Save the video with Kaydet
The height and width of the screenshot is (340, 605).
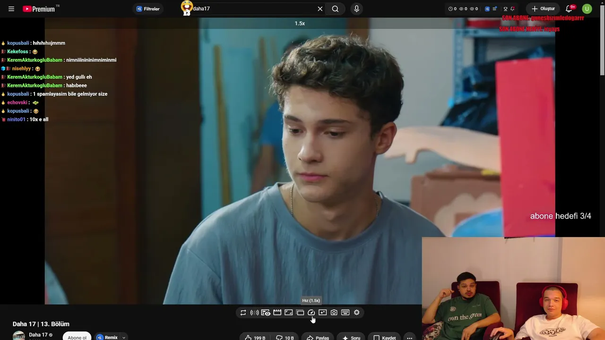(384, 337)
